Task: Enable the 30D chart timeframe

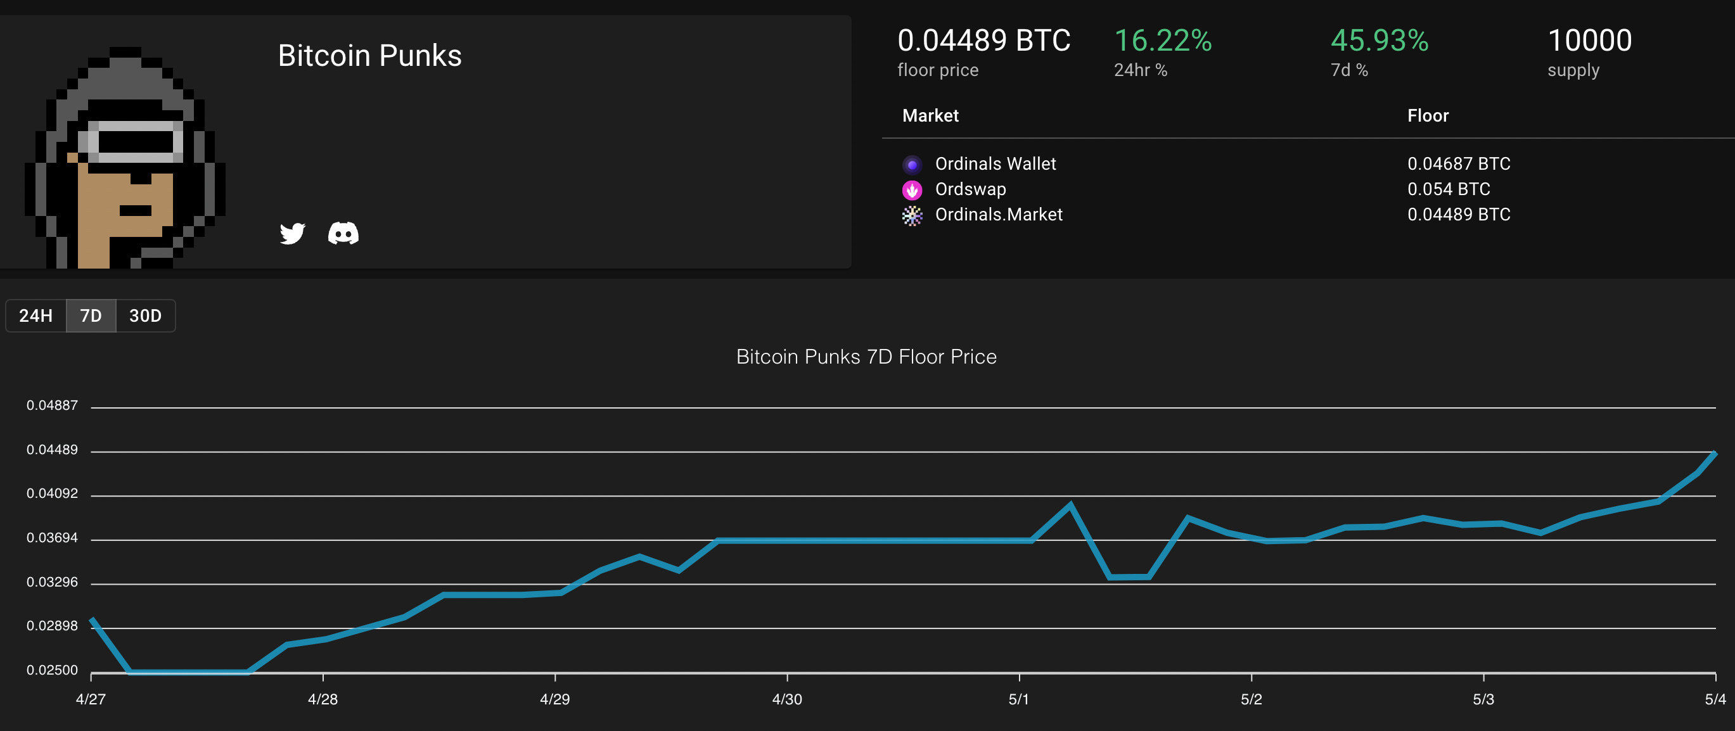Action: coord(146,315)
